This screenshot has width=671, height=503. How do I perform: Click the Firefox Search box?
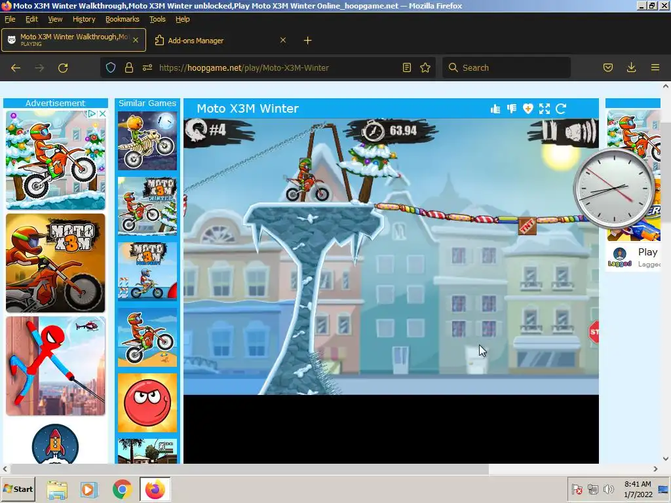click(x=507, y=67)
